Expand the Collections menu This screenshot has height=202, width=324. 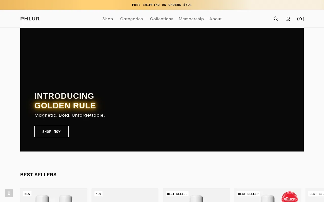pyautogui.click(x=161, y=19)
